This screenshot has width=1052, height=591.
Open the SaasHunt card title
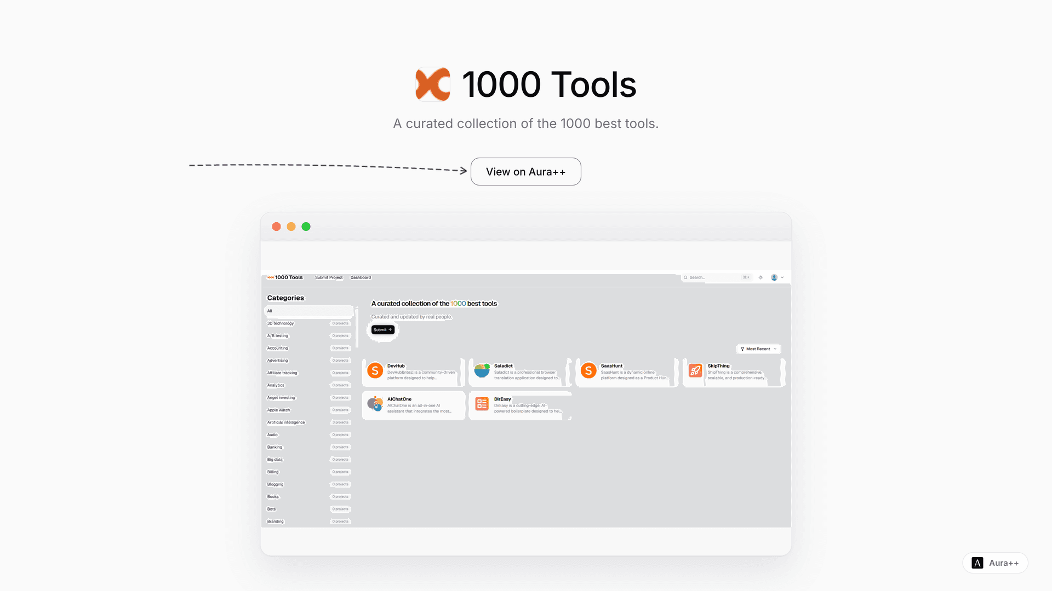tap(611, 366)
